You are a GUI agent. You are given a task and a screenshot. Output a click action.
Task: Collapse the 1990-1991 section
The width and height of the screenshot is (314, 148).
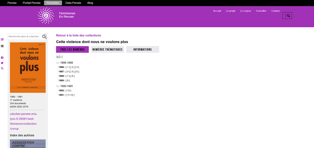58,86
